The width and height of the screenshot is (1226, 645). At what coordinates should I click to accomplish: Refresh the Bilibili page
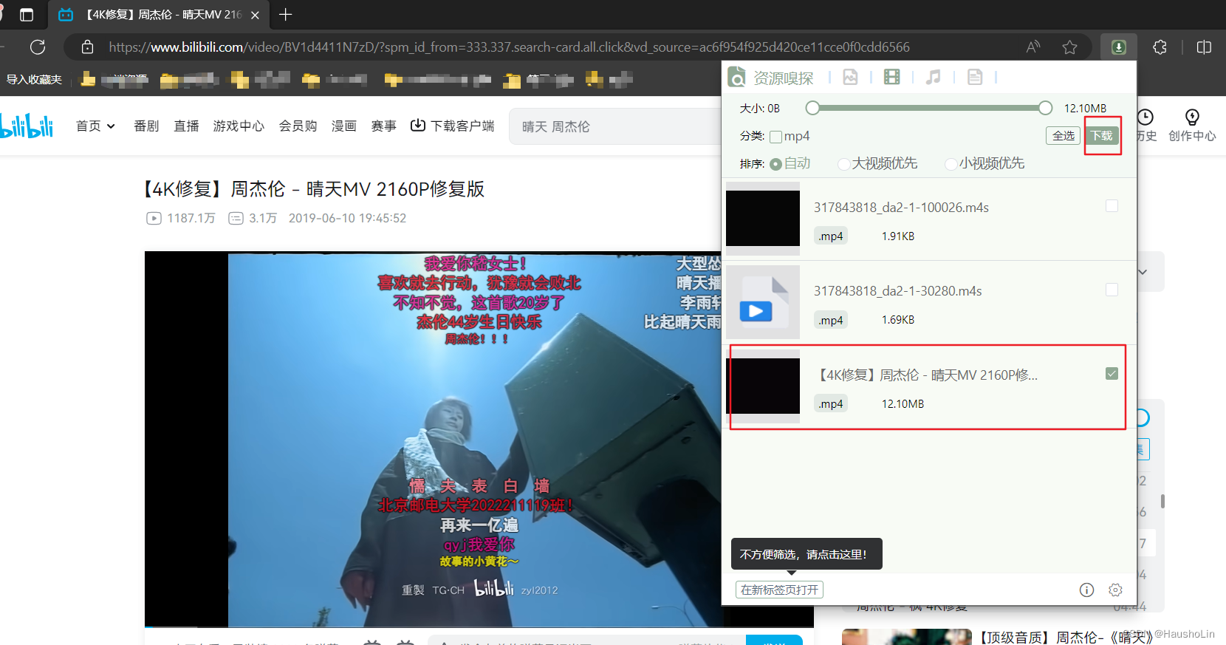pos(38,47)
